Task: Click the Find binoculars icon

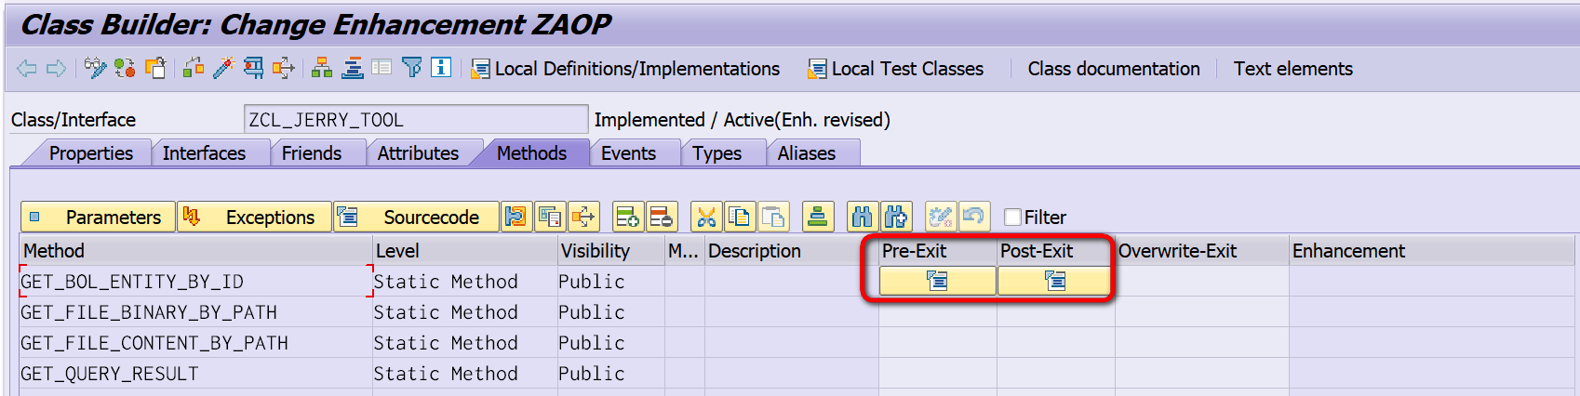Action: (x=863, y=218)
